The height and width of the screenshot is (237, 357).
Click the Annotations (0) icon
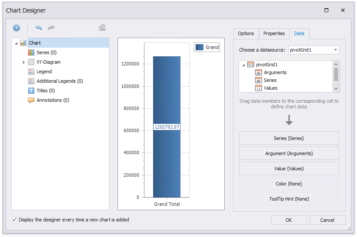tap(31, 100)
